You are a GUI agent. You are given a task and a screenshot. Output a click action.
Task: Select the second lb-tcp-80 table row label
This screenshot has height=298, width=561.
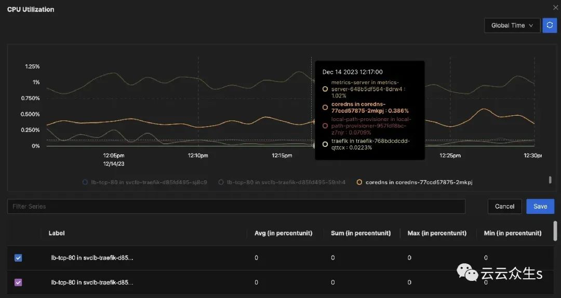click(92, 282)
